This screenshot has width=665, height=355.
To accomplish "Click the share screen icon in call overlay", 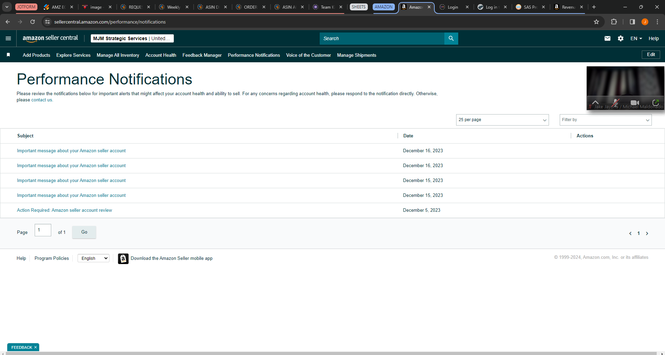I will pyautogui.click(x=655, y=103).
